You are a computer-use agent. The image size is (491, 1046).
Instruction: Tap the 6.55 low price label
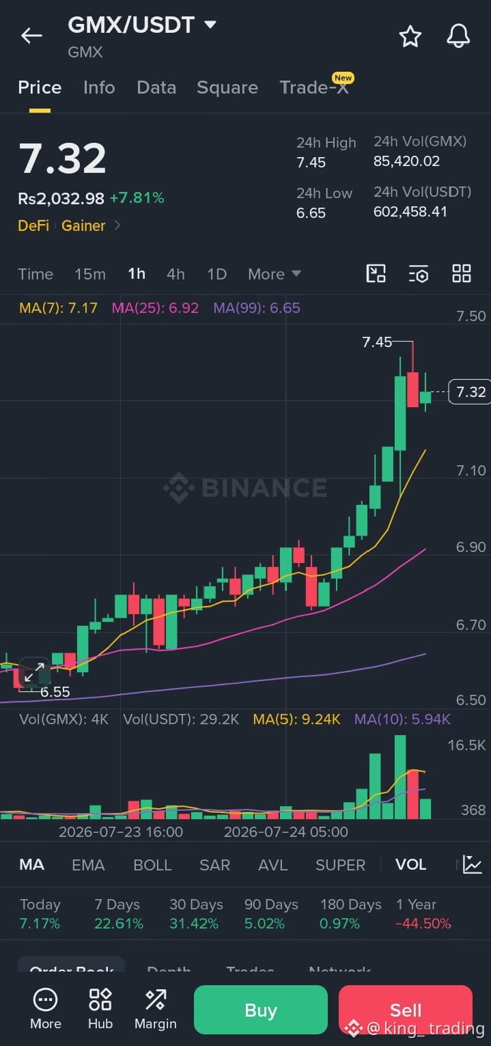tap(55, 691)
